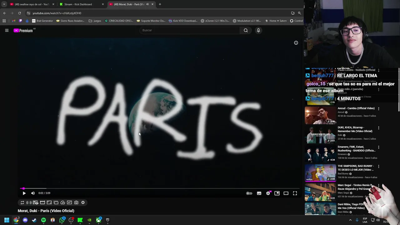400x225 pixels.
Task: Open DUKI, KHEA Remember Me thumbnail
Action: coord(320,135)
